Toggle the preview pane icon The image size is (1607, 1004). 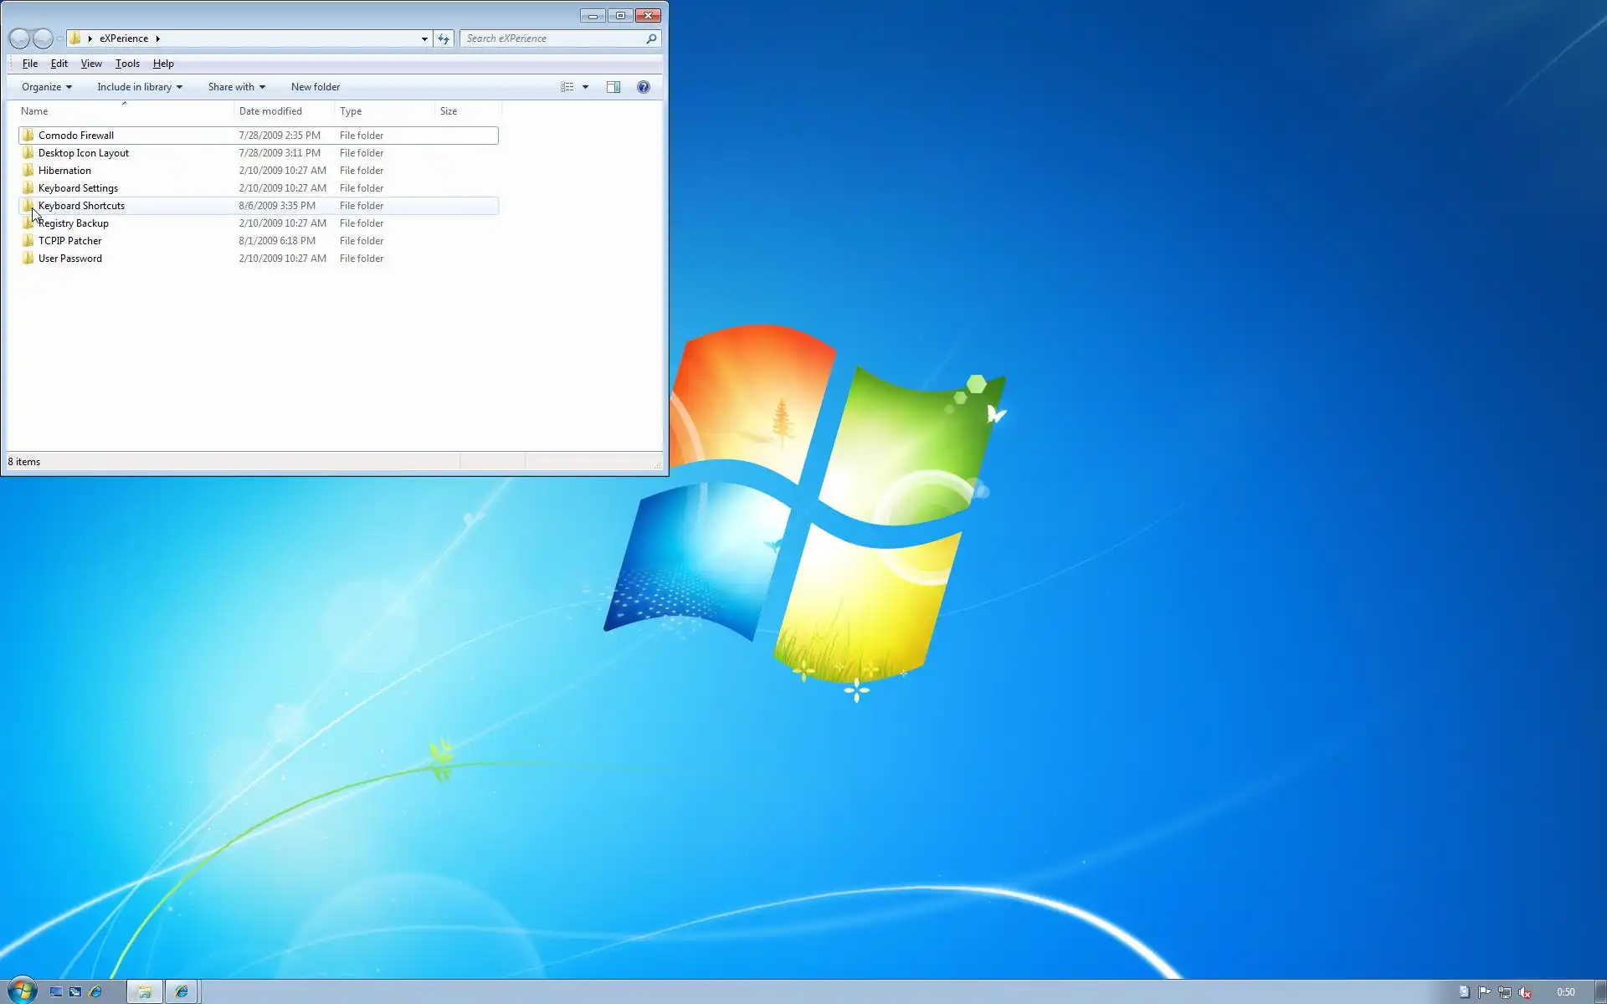point(614,87)
